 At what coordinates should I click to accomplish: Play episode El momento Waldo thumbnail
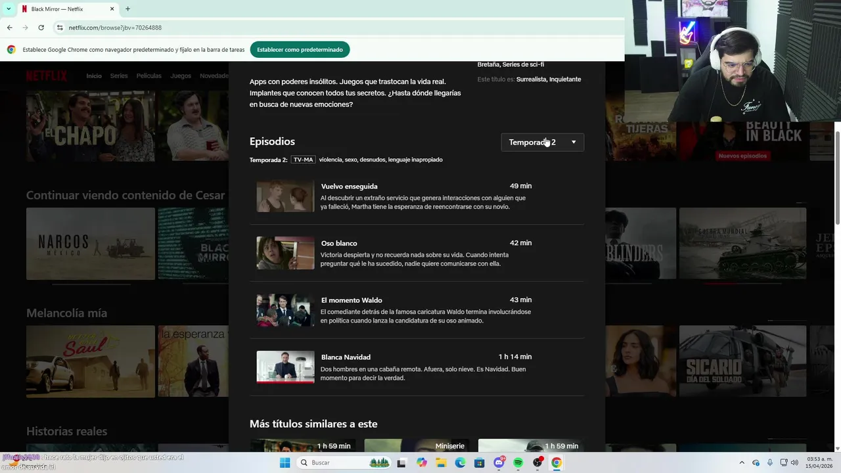285,310
